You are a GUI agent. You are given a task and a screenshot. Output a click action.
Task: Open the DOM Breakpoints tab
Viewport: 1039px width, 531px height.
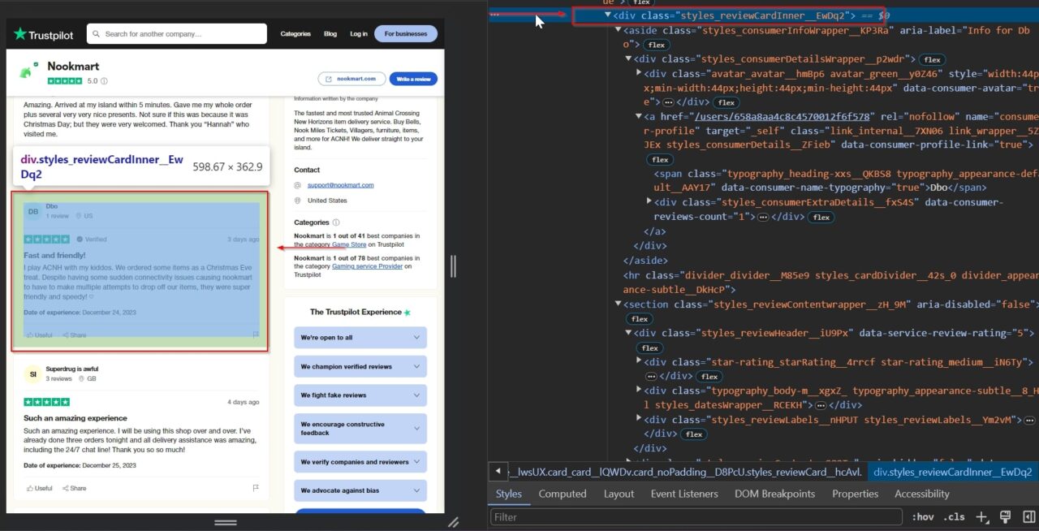pyautogui.click(x=775, y=494)
